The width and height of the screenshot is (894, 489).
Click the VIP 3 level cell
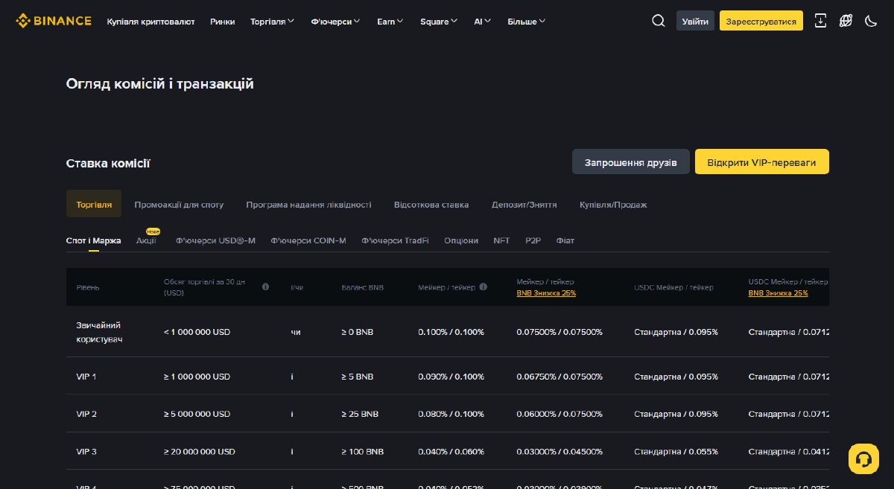click(86, 451)
